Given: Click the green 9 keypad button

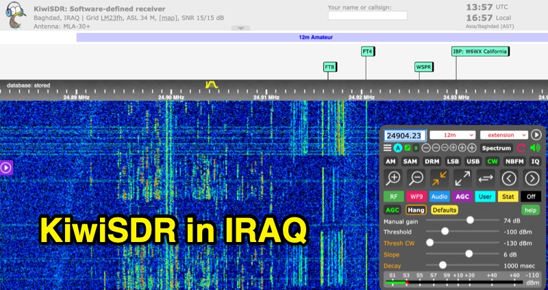Looking at the screenshot, I should tap(416, 148).
